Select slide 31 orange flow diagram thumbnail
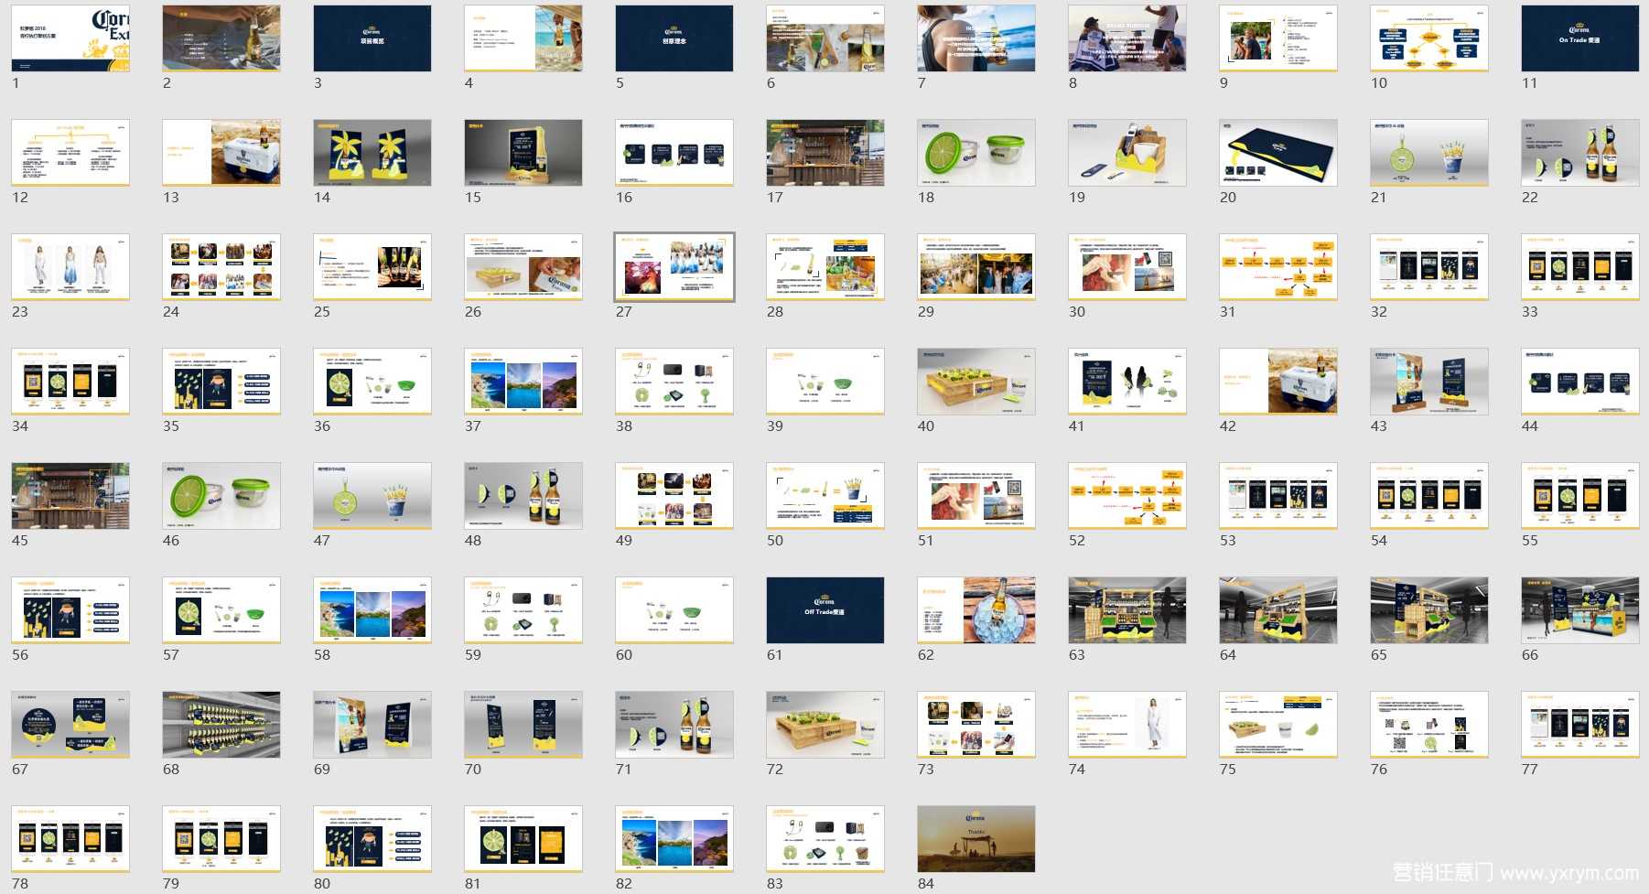Viewport: 1649px width, 894px height. 1278,267
